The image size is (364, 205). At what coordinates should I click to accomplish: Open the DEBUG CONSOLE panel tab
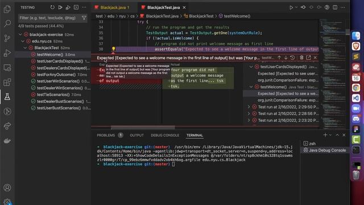click(165, 135)
